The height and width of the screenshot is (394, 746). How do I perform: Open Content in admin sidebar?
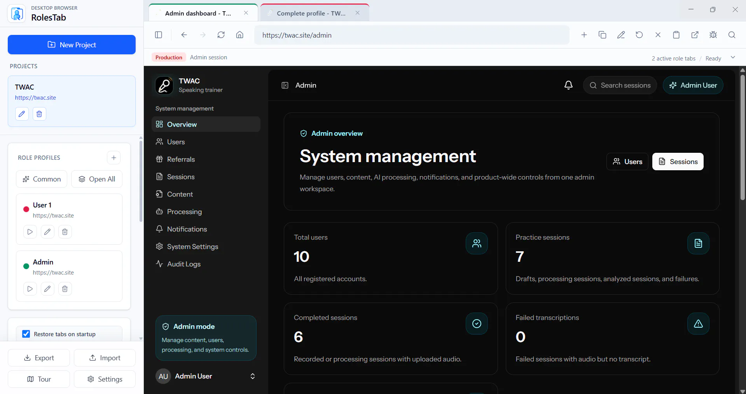(206, 194)
